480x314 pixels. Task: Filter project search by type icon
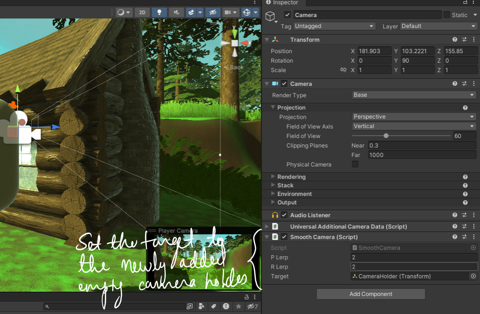coord(201,306)
